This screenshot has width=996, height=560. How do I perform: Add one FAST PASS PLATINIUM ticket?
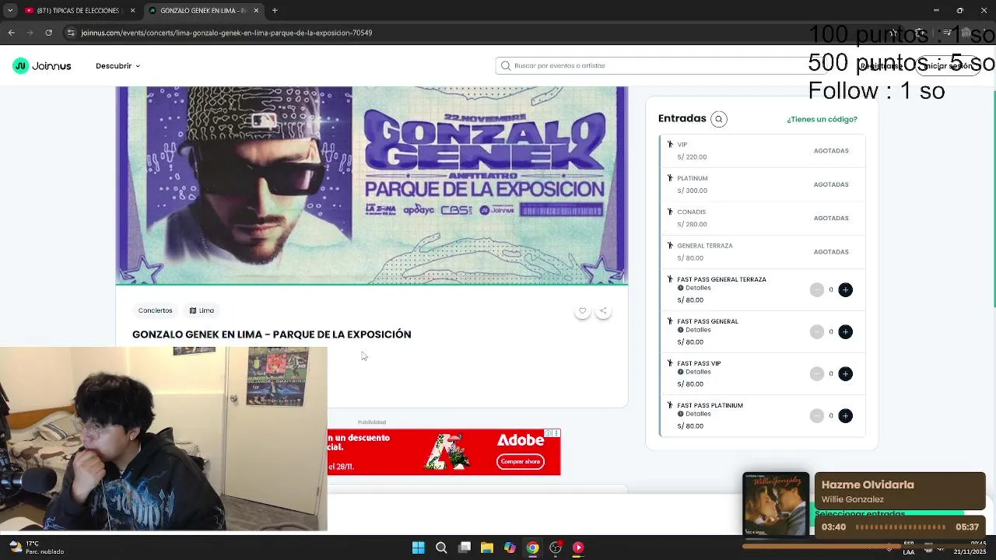point(845,415)
